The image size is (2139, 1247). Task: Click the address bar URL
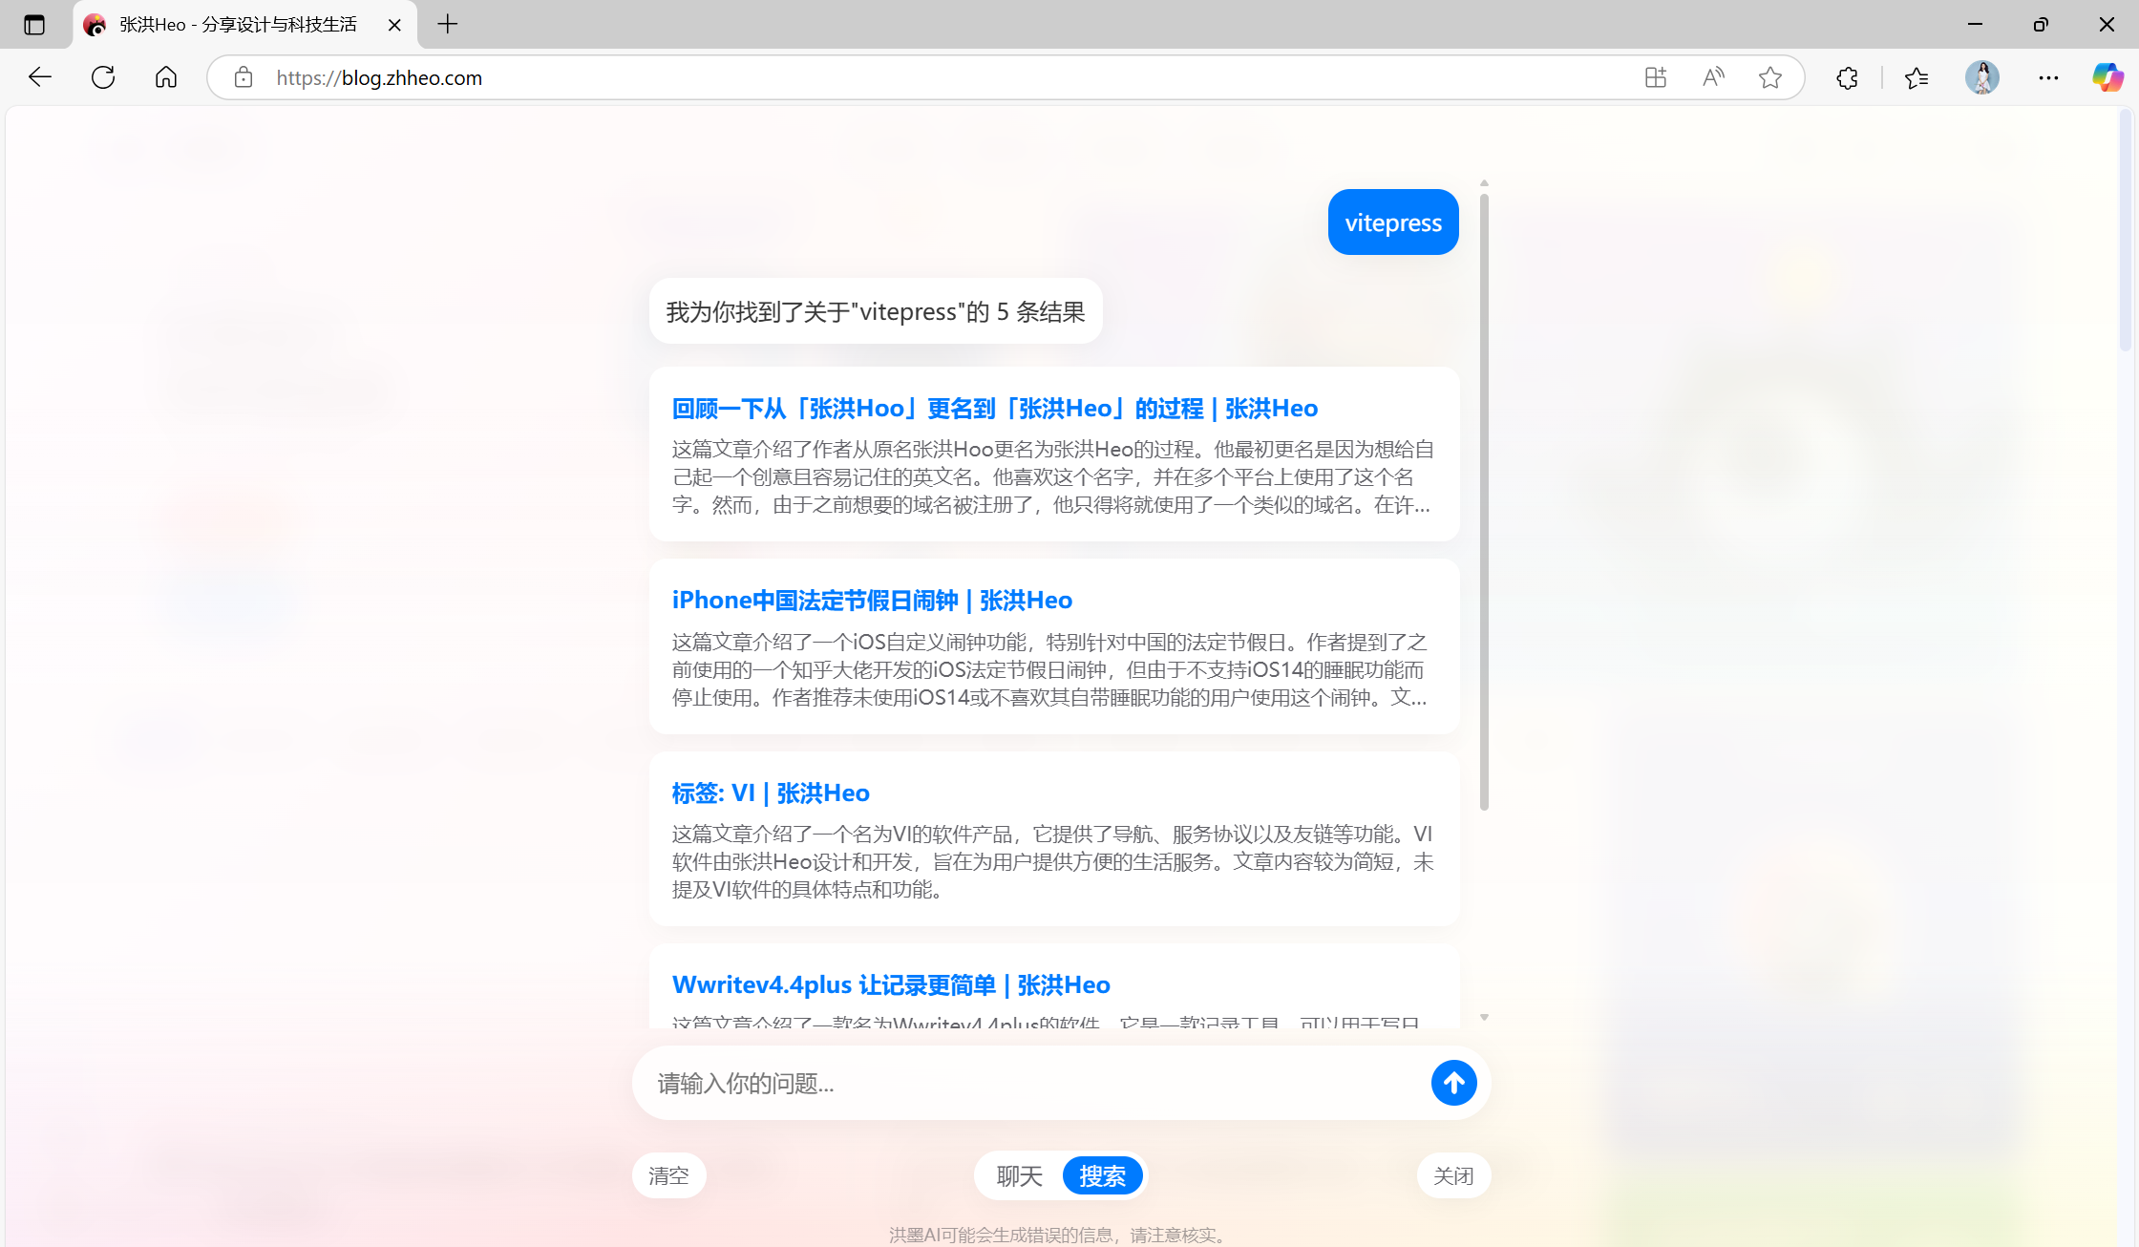(379, 77)
